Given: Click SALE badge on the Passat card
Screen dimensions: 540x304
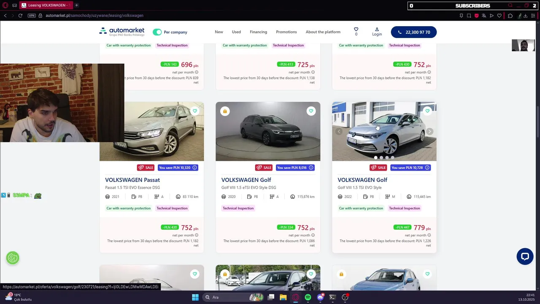Looking at the screenshot, I should point(146,168).
